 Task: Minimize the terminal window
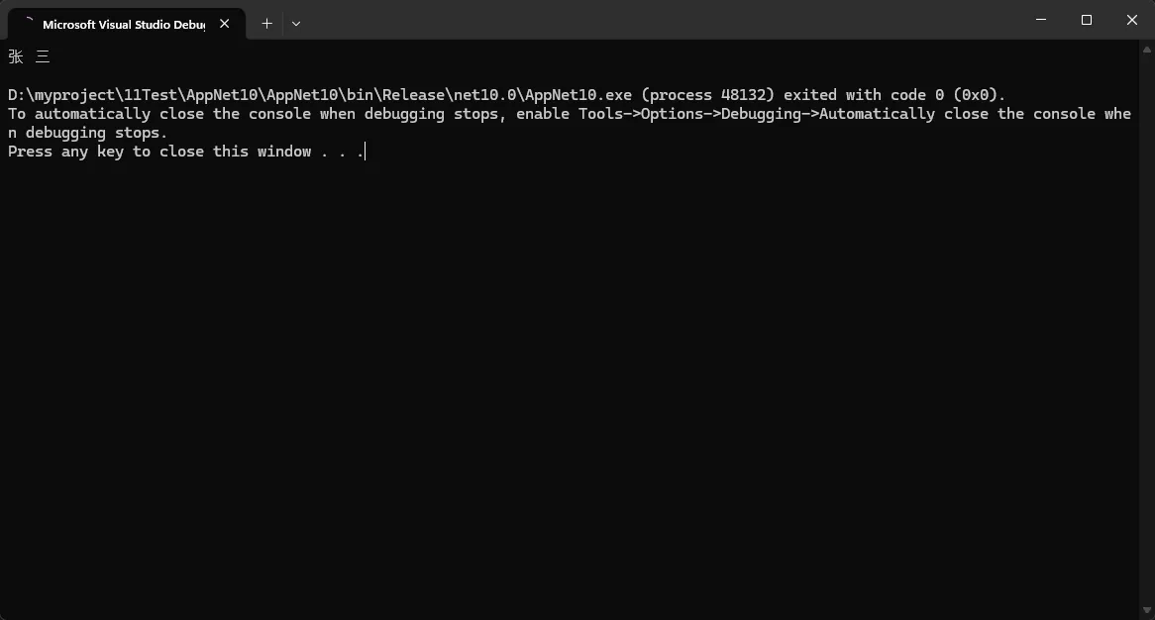click(x=1041, y=20)
